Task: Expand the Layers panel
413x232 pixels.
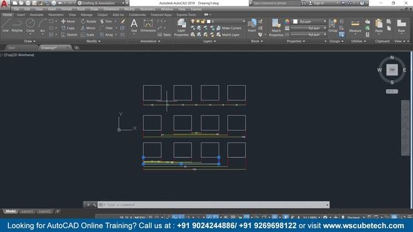Action: tap(209, 41)
